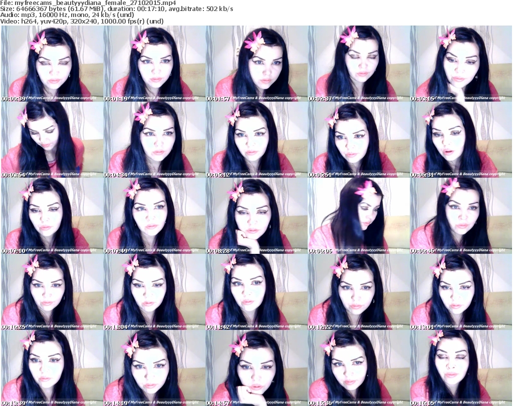Select the thumbnail frame stamped 00:03:15
Image resolution: width=513 pixels, height=406 pixels.
point(461,64)
